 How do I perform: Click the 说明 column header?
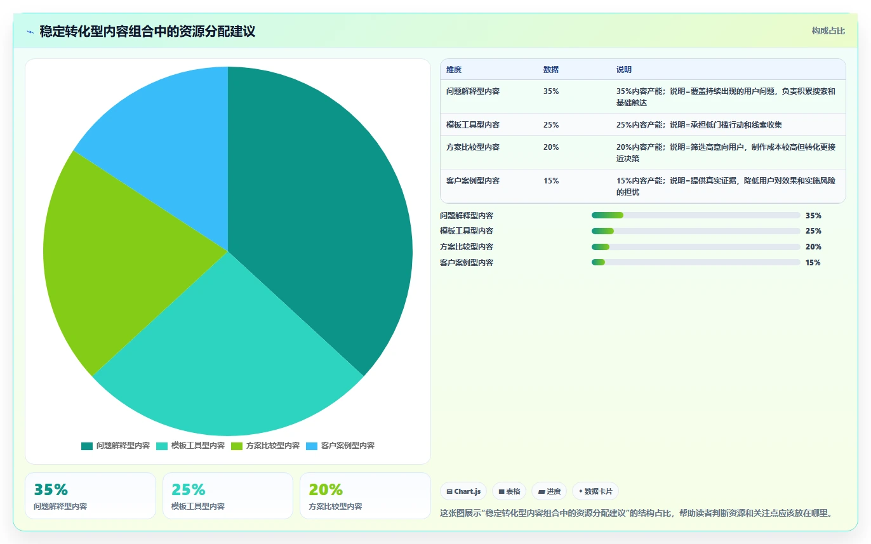tap(624, 70)
